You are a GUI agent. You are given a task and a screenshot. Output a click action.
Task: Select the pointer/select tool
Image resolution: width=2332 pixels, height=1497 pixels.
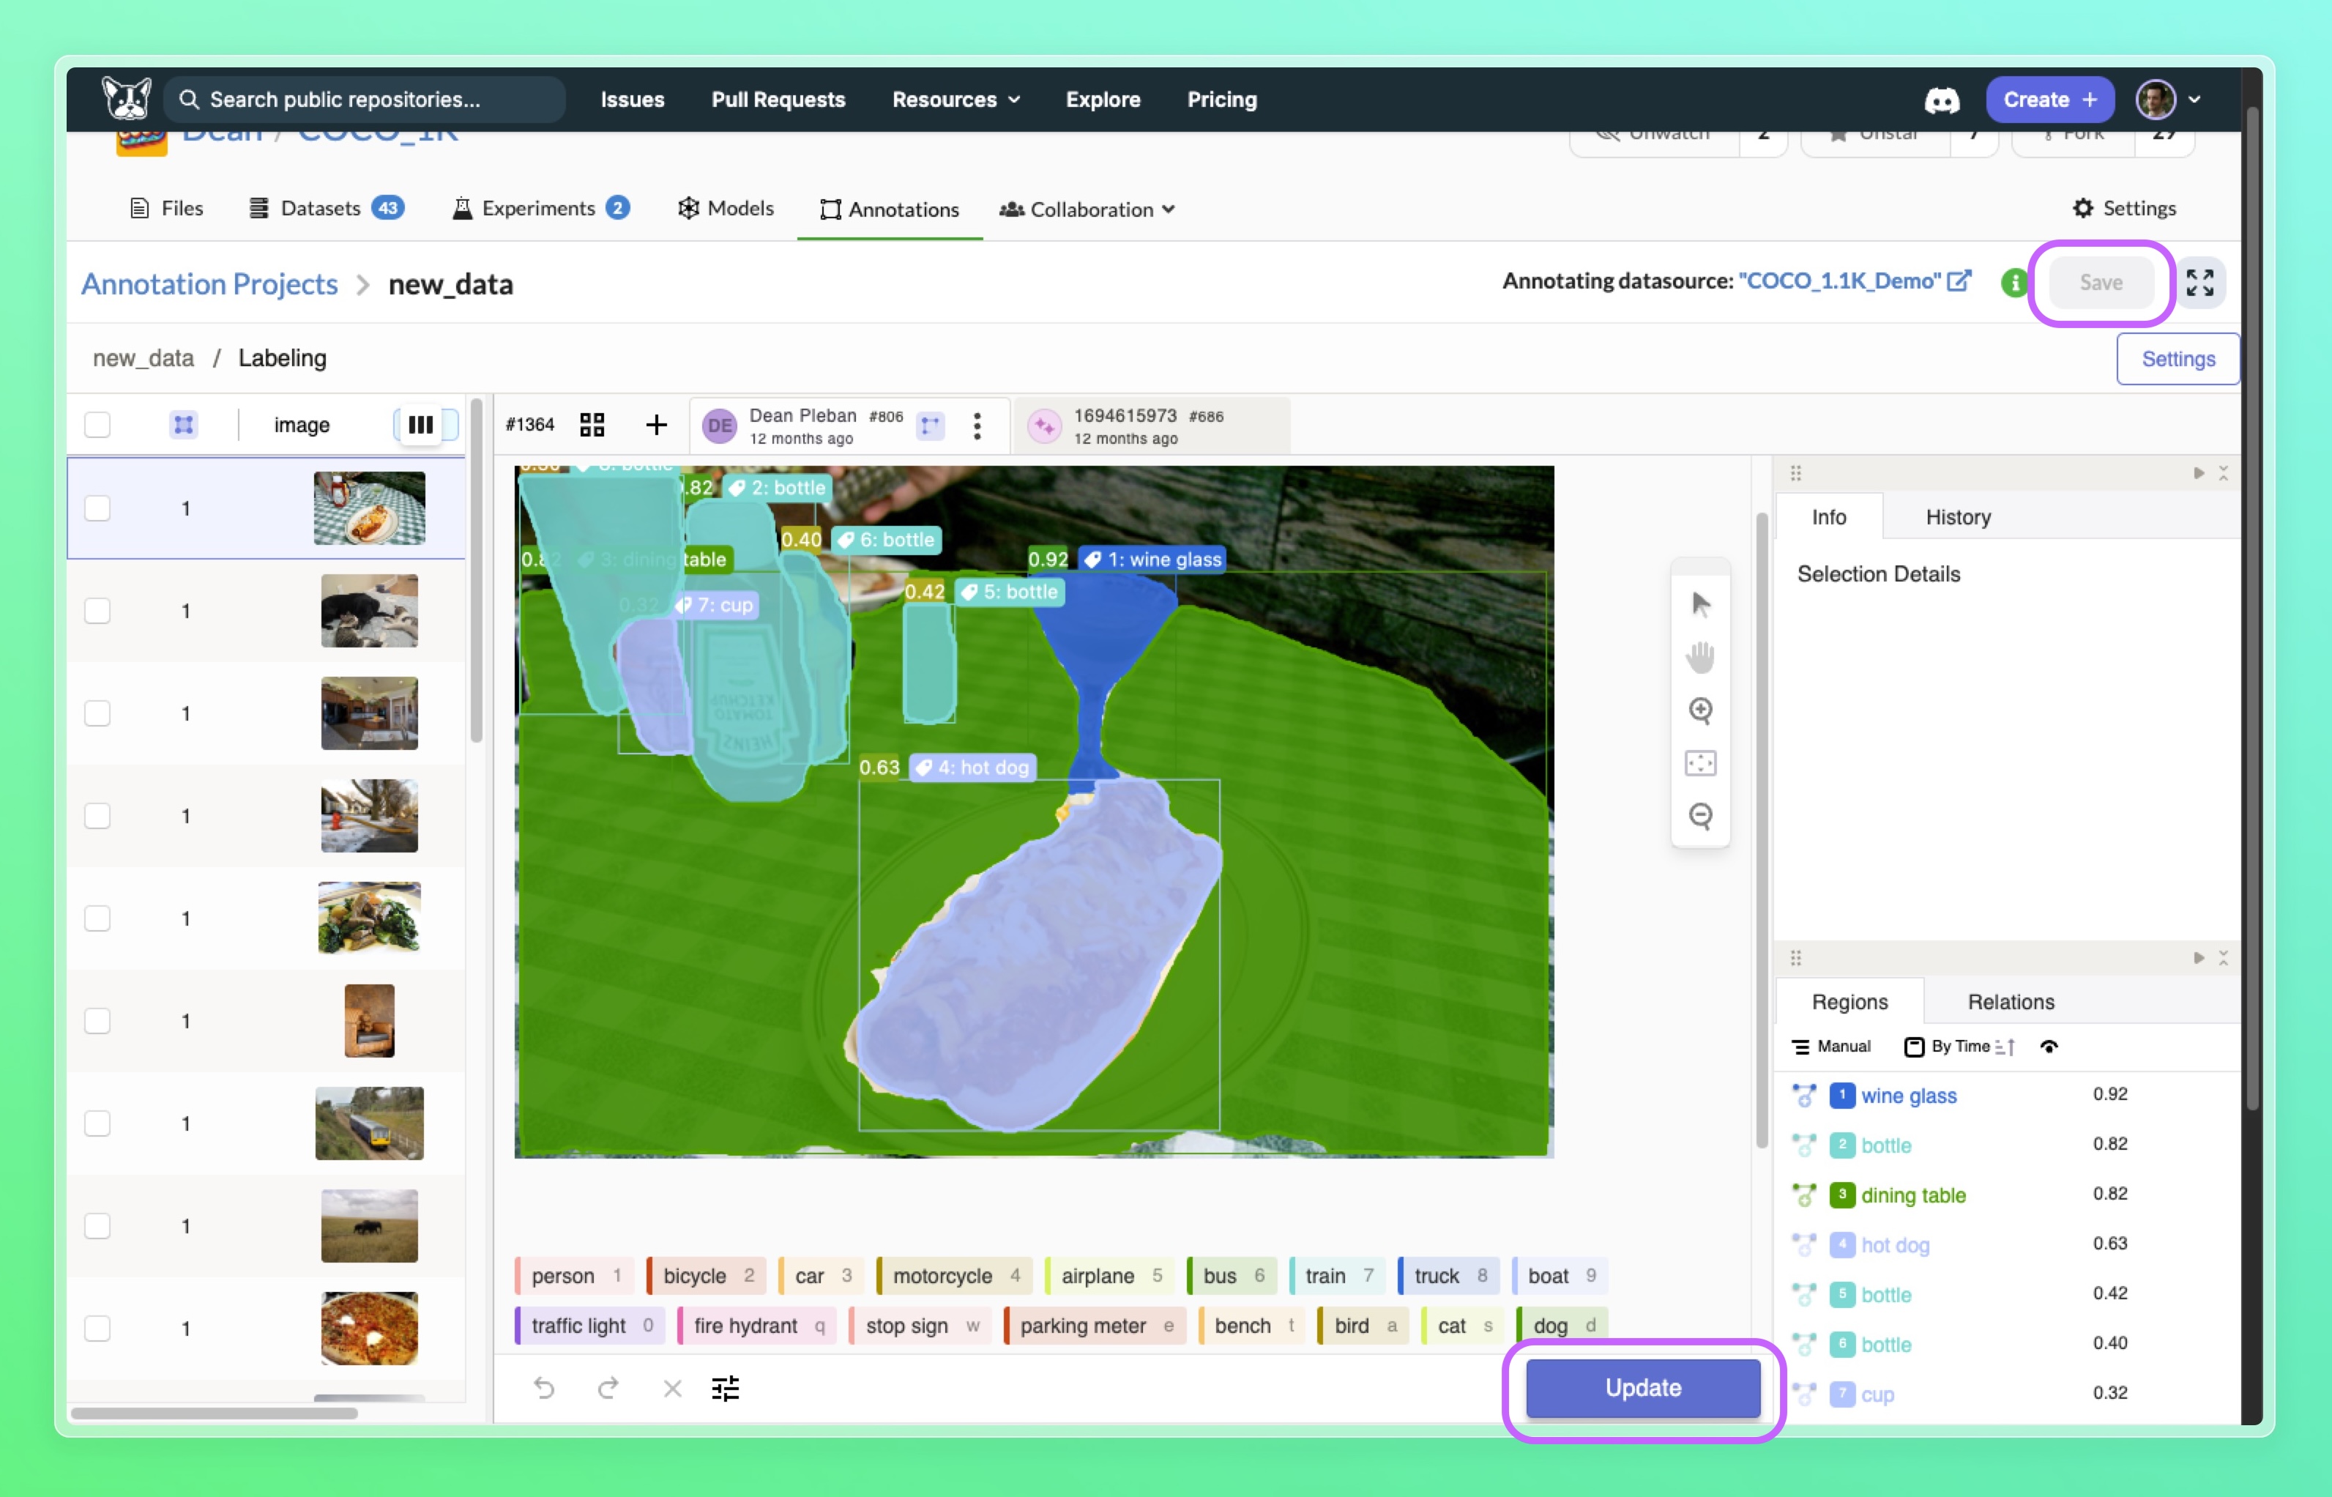[1698, 602]
